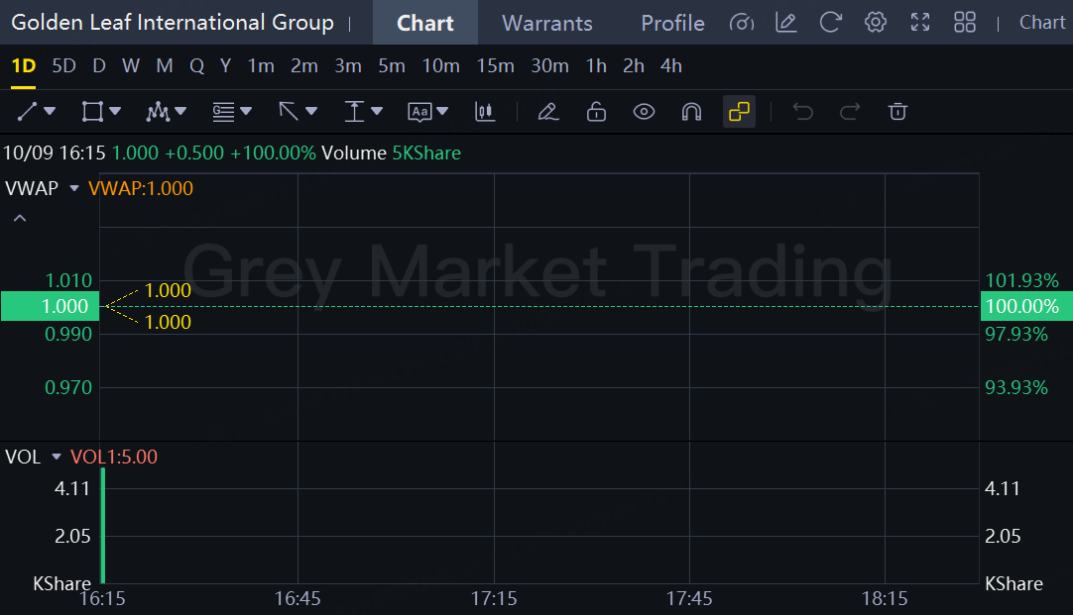Open chart settings gear icon
Viewport: 1073px width, 615px height.
(875, 22)
